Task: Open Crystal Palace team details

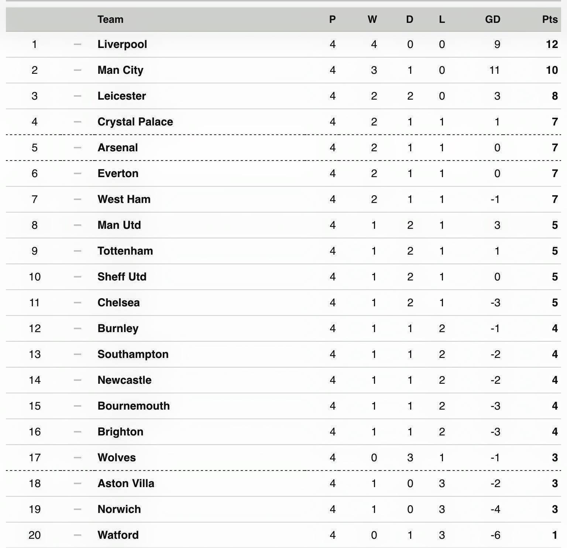Action: (x=135, y=122)
